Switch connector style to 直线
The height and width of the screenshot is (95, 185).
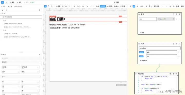pos(178,6)
